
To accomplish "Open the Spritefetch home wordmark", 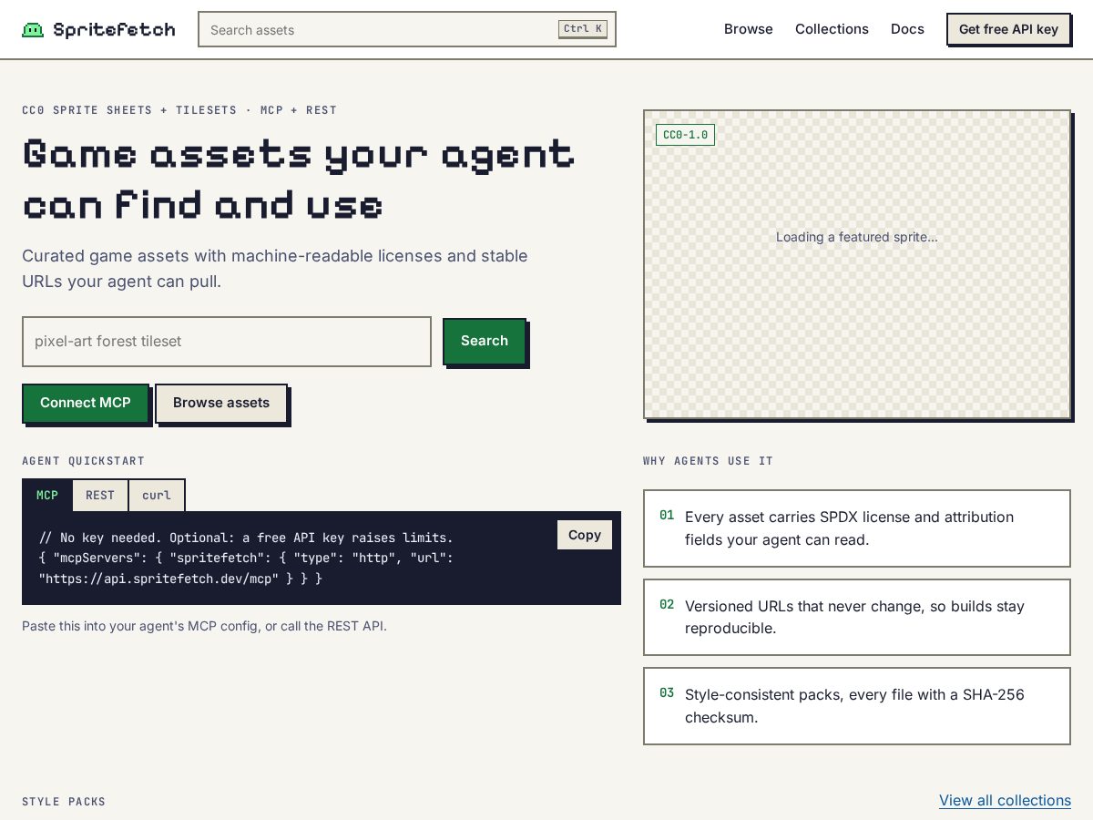I will point(114,29).
